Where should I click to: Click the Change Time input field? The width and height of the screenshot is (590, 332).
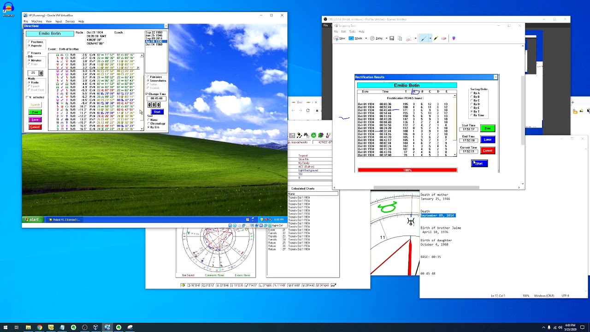click(x=156, y=99)
